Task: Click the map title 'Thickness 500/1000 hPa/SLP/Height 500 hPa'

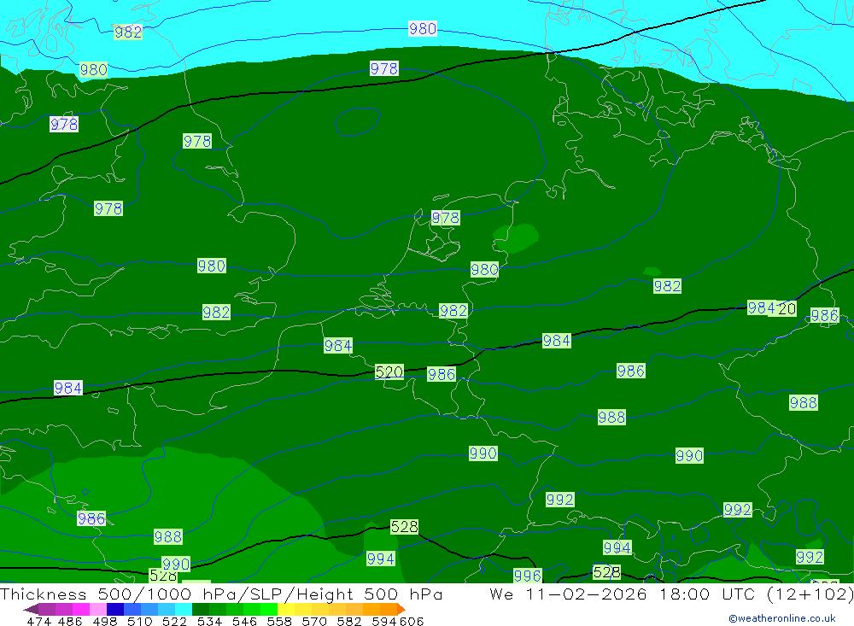Action: point(221,594)
